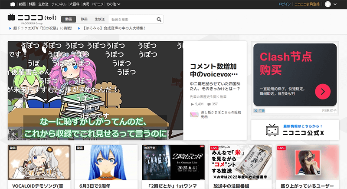Open the みんなで「米」を見ながら live thumbnail
347x189 pixels.
pos(240,162)
